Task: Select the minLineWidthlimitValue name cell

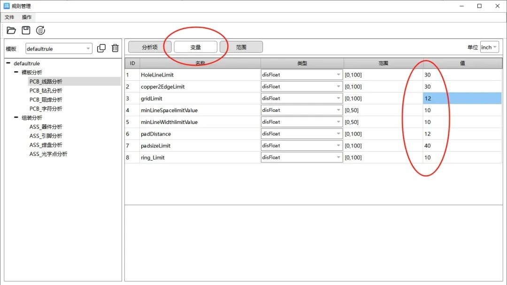Action: point(200,122)
